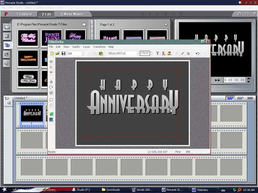
Task: Select the center-justify text icon
Action: (51, 72)
